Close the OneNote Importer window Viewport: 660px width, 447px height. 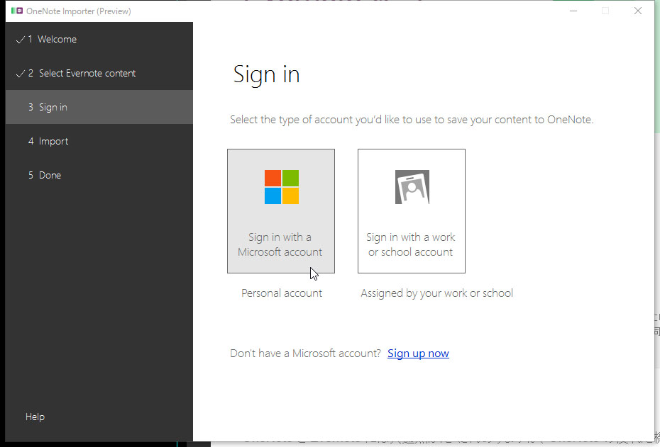coord(638,11)
